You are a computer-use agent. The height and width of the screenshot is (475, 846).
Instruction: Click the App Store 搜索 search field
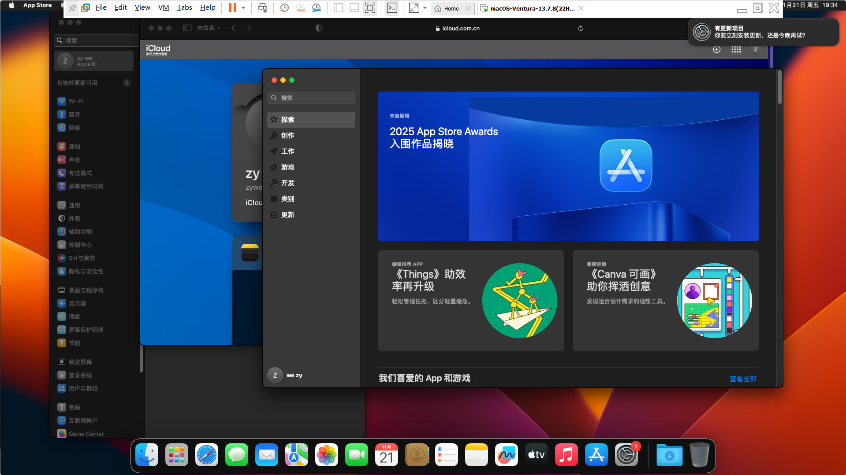click(311, 98)
